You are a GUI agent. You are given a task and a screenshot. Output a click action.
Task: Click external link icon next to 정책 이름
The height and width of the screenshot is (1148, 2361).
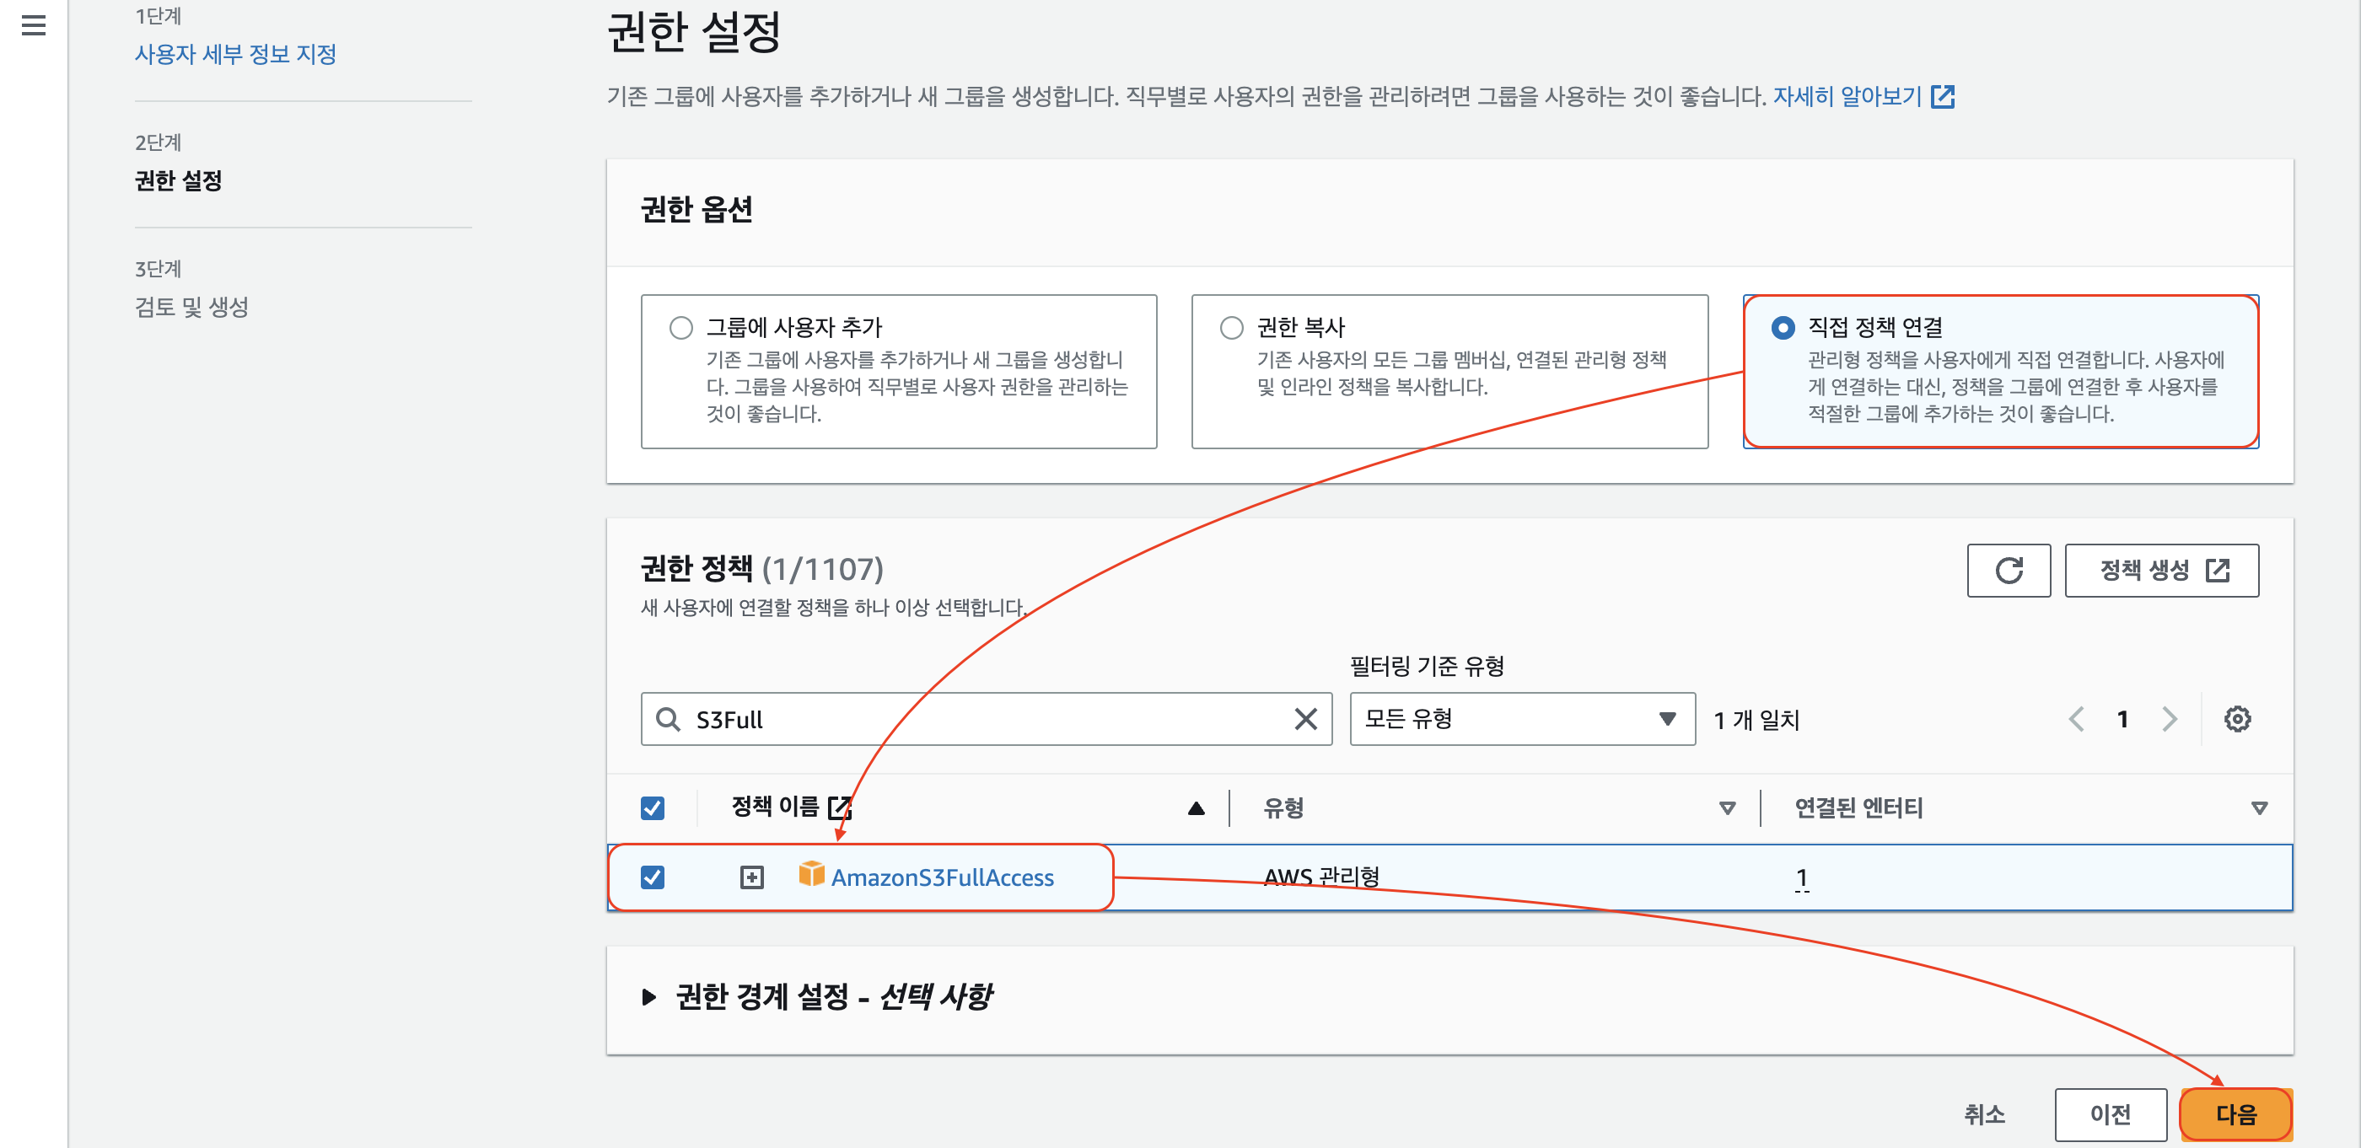(839, 807)
